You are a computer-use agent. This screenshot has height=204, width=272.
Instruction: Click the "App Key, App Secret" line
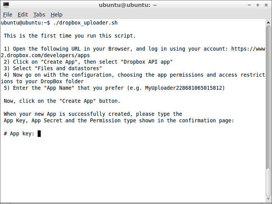pyautogui.click(x=119, y=120)
